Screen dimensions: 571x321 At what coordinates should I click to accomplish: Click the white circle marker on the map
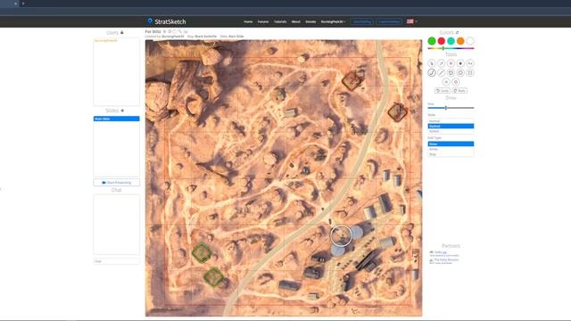[341, 235]
